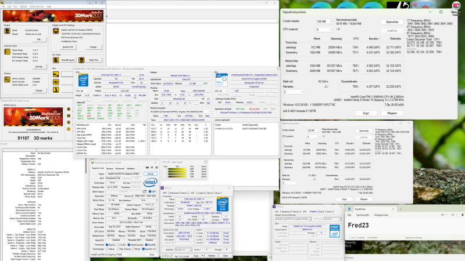Click the Benchmark run icon in Run section

pos(56,74)
